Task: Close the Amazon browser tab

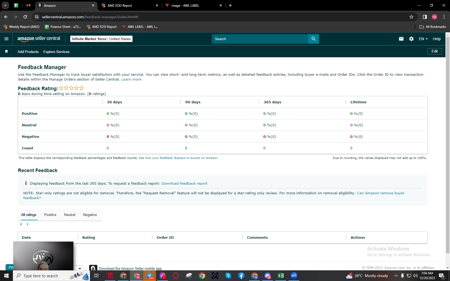Action: [x=93, y=5]
